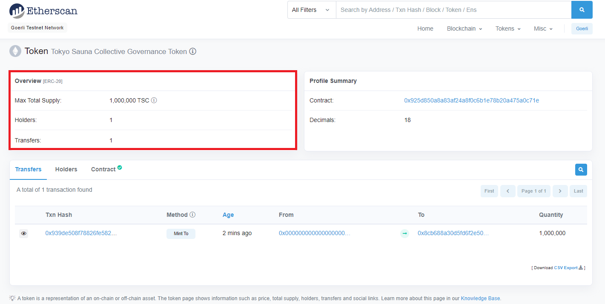Click the green arrow between From and To
This screenshot has height=304, width=605.
404,233
